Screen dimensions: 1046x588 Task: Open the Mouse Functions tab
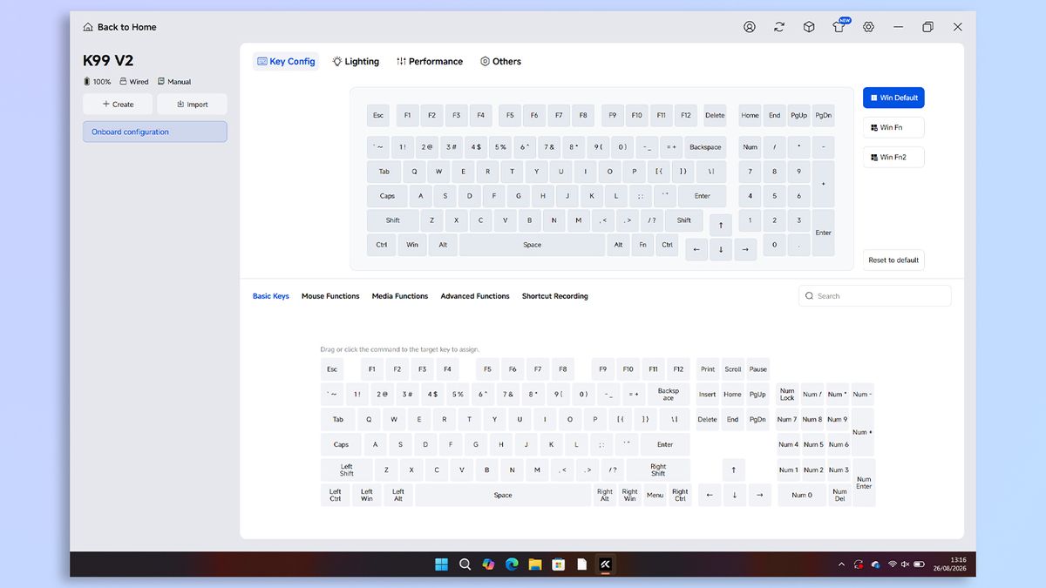pos(330,296)
